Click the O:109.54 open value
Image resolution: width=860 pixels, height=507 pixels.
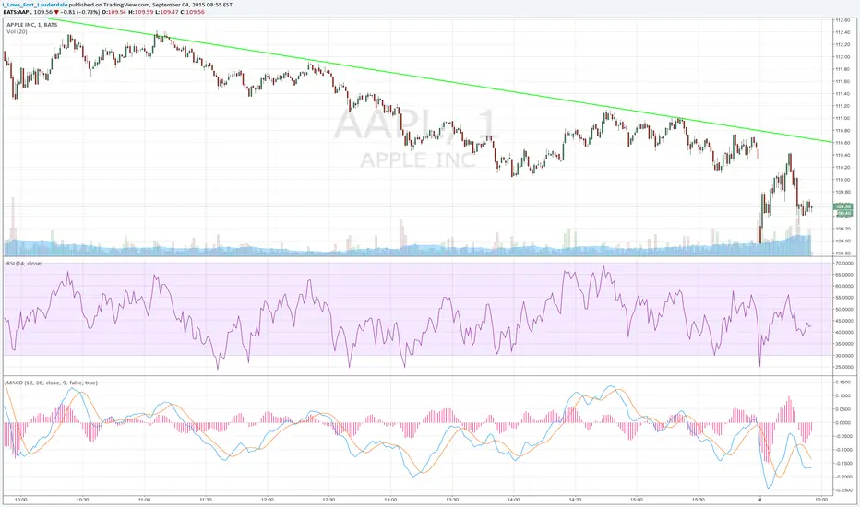pyautogui.click(x=114, y=11)
